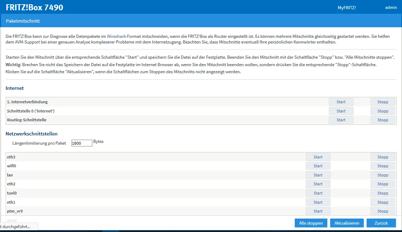Viewport: 402px width, 232px height.
Task: Select the eth2 interface label
Action: (11, 184)
